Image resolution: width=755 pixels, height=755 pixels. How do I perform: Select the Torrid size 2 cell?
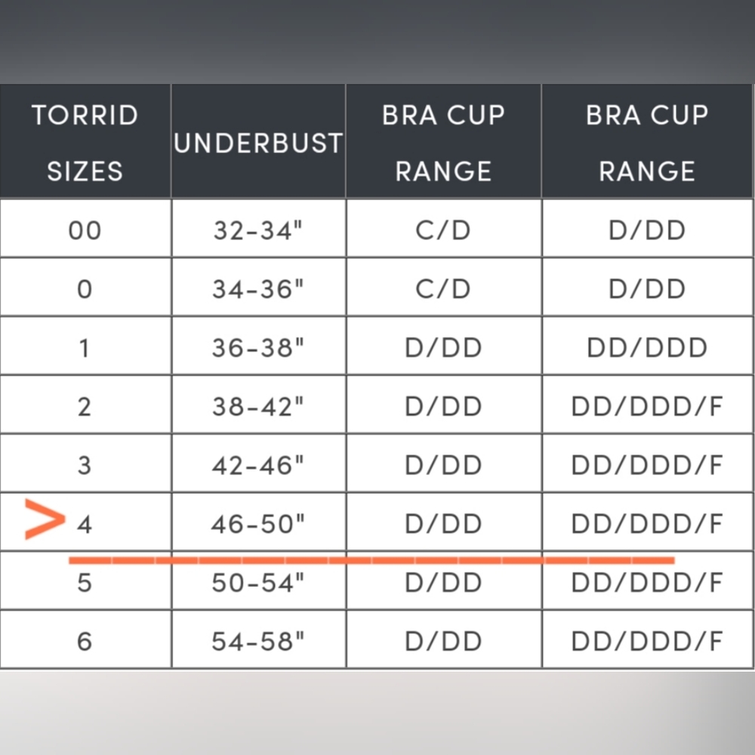point(85,406)
